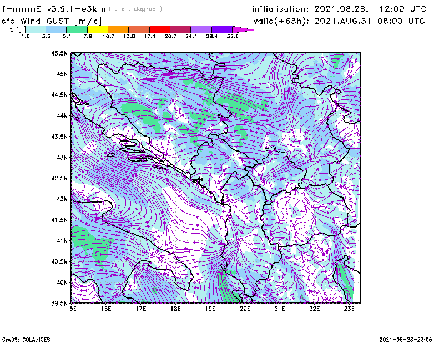This screenshot has width=444, height=343.
Task: Click the '5.4' colorbar value
Action: tap(67, 36)
